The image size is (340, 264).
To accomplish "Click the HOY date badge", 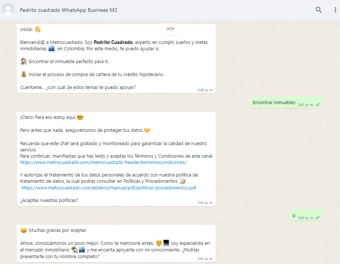I will (x=171, y=29).
